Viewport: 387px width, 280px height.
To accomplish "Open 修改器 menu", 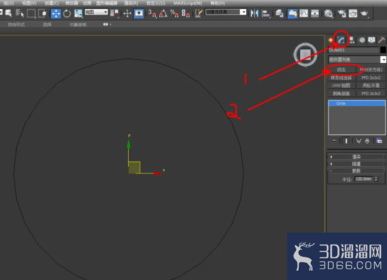I will 71,3.
